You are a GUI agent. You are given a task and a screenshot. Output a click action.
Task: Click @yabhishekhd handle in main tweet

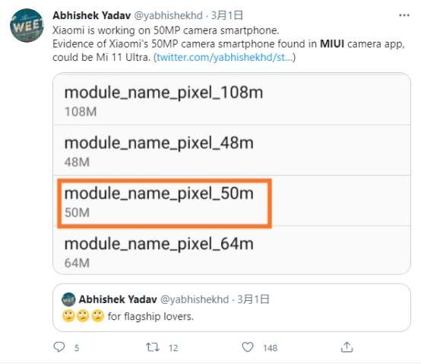(168, 15)
